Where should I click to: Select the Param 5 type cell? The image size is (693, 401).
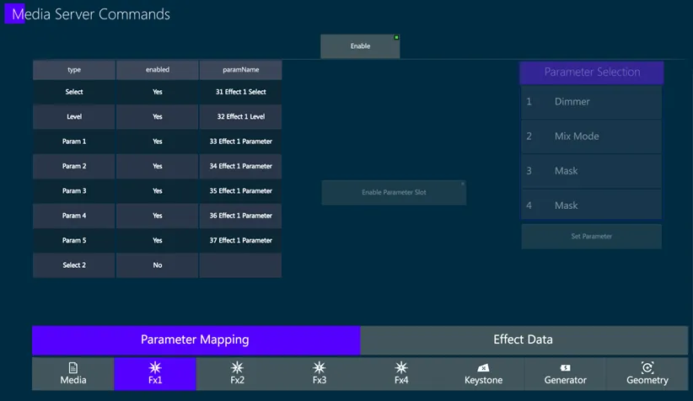[x=74, y=240]
